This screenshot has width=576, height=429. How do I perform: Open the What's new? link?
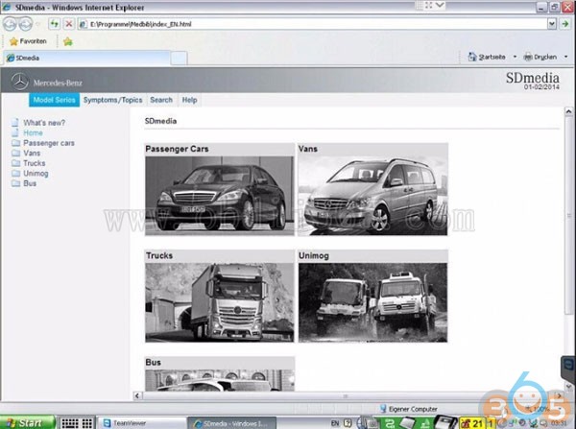point(44,123)
